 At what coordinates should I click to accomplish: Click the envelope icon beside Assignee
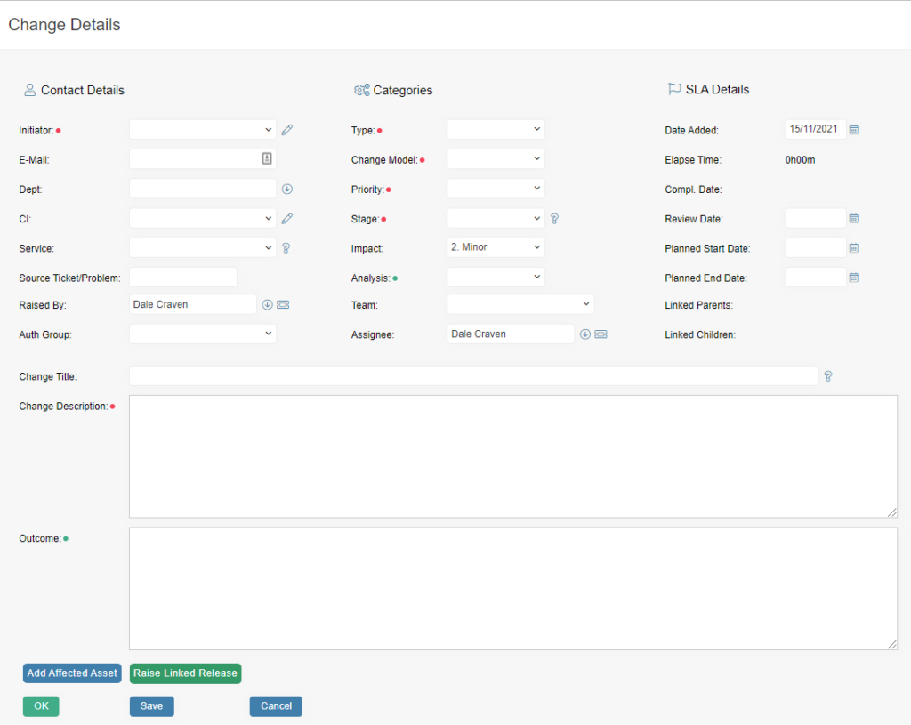coord(601,334)
